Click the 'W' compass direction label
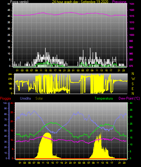This screenshot has width=141, height=167. (133, 79)
